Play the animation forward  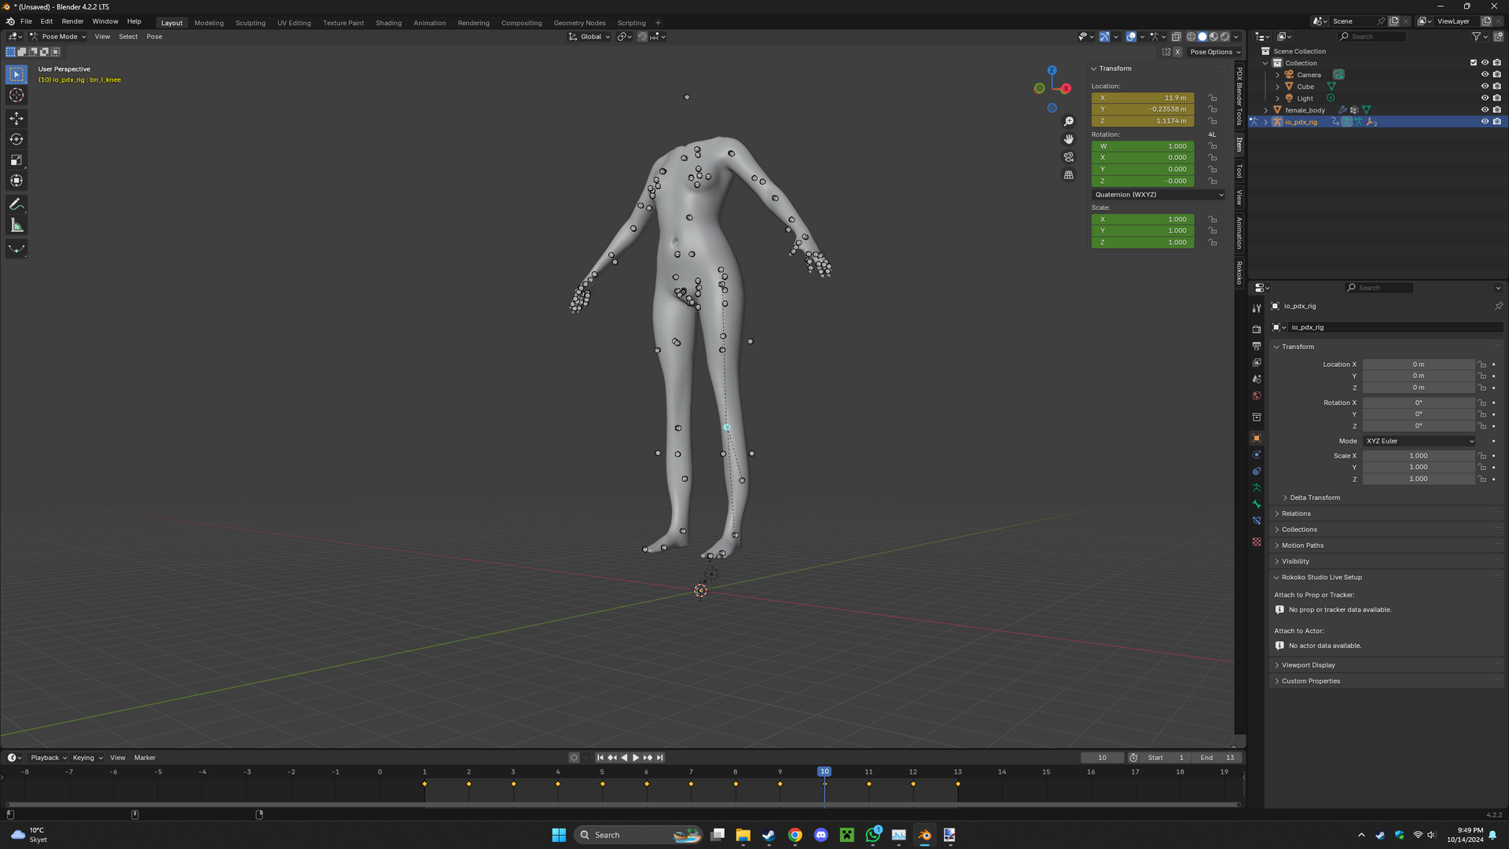pyautogui.click(x=636, y=758)
